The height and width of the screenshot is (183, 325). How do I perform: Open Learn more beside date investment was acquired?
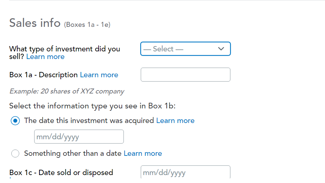175,121
